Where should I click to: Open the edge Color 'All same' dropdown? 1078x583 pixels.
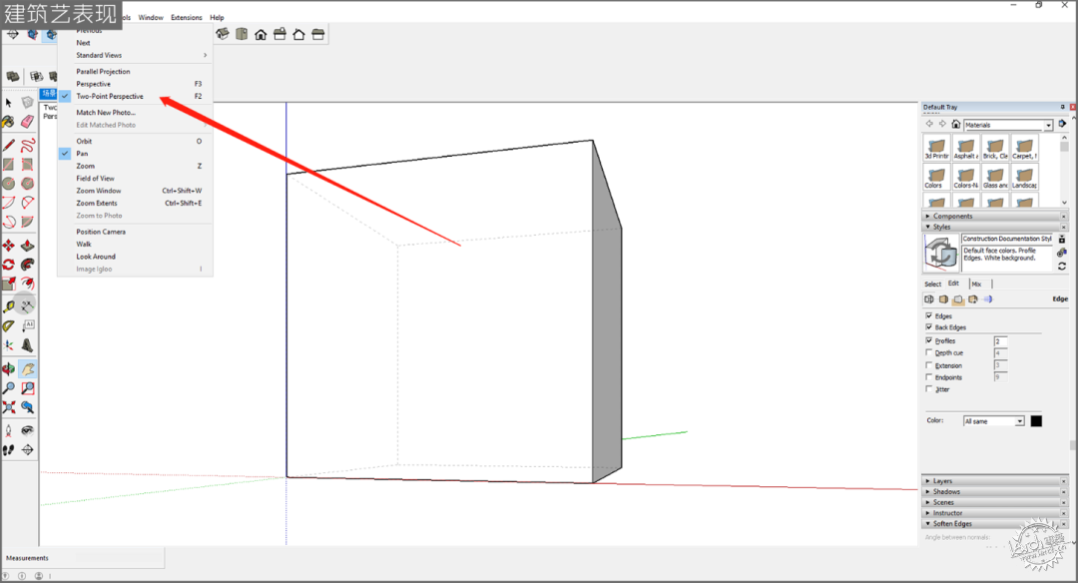tap(994, 420)
